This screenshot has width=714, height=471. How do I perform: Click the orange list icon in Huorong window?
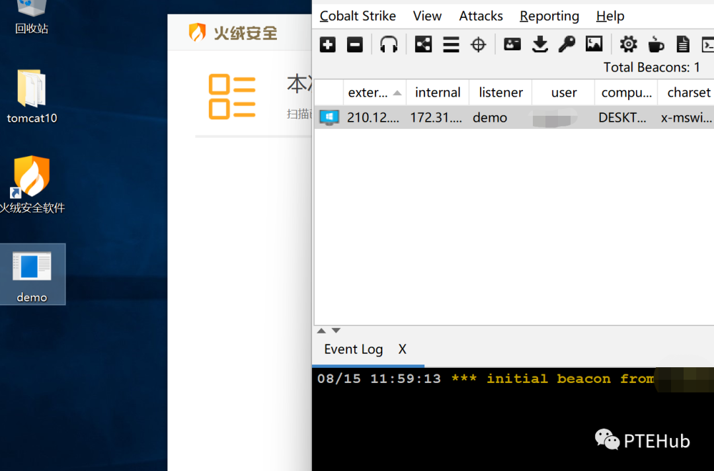click(232, 97)
